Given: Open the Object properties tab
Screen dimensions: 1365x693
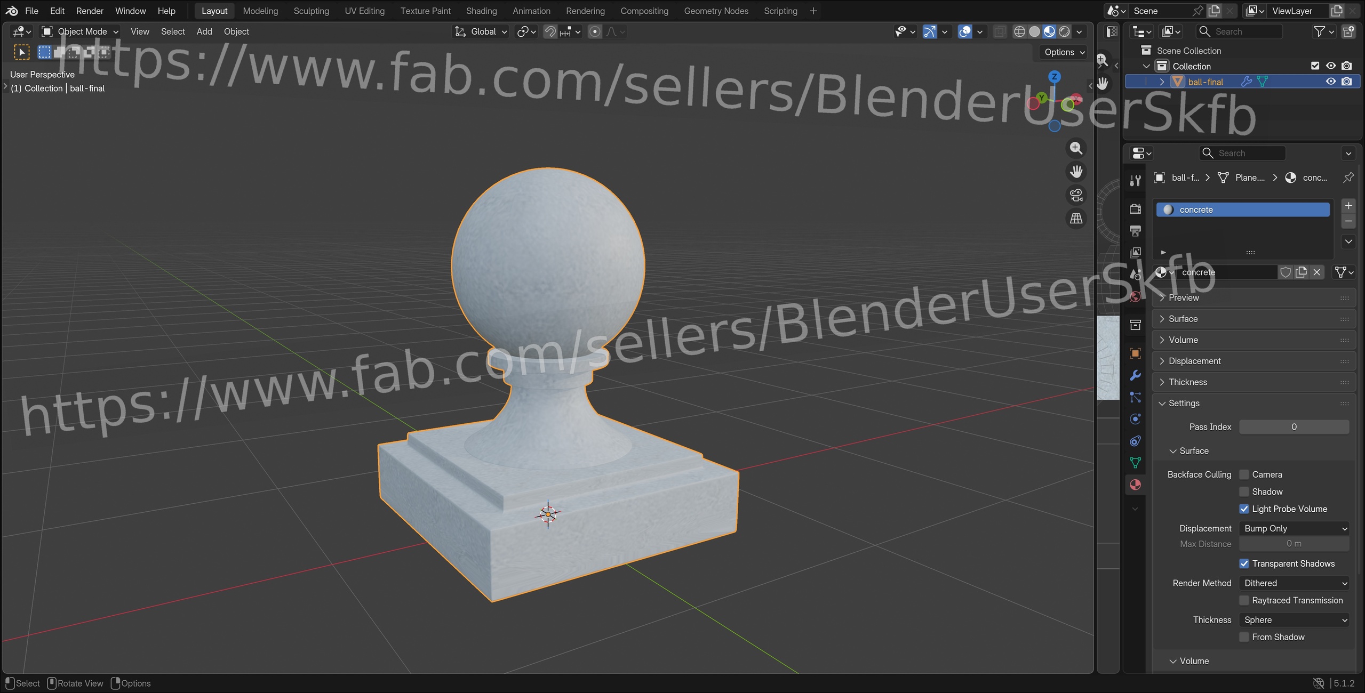Looking at the screenshot, I should tap(1135, 353).
